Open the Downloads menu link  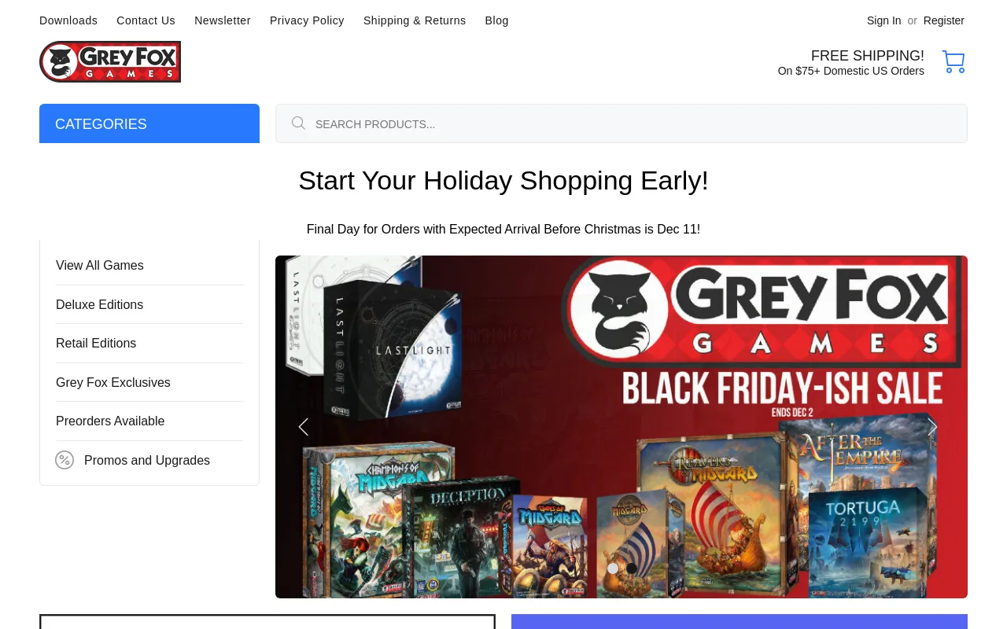coord(68,20)
